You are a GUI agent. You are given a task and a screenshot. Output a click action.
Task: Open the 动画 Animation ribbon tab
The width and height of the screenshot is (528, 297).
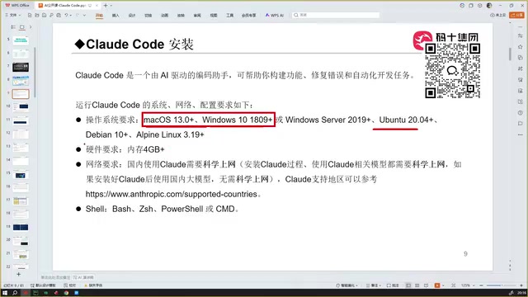click(164, 16)
